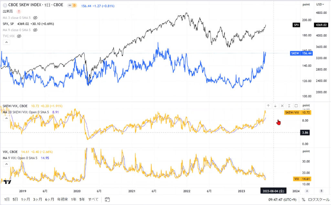Click the TradingView logo icon
Viewport: 331px width, 205px height.
click(x=7, y=182)
